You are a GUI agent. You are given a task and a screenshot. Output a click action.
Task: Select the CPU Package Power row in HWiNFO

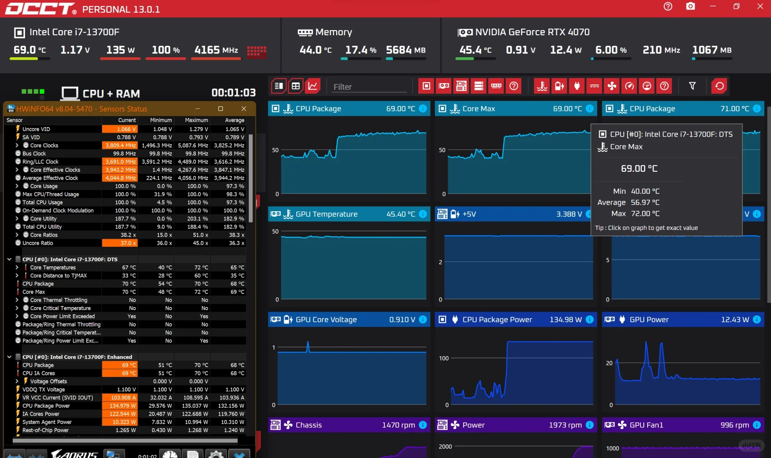(x=125, y=406)
